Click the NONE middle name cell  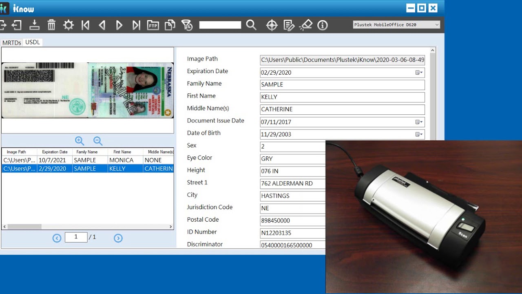pos(158,160)
